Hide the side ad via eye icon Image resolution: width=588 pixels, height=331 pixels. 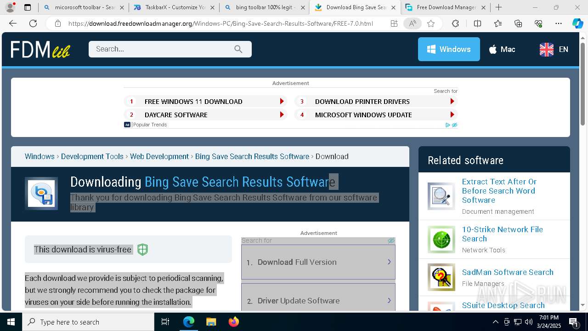(391, 240)
